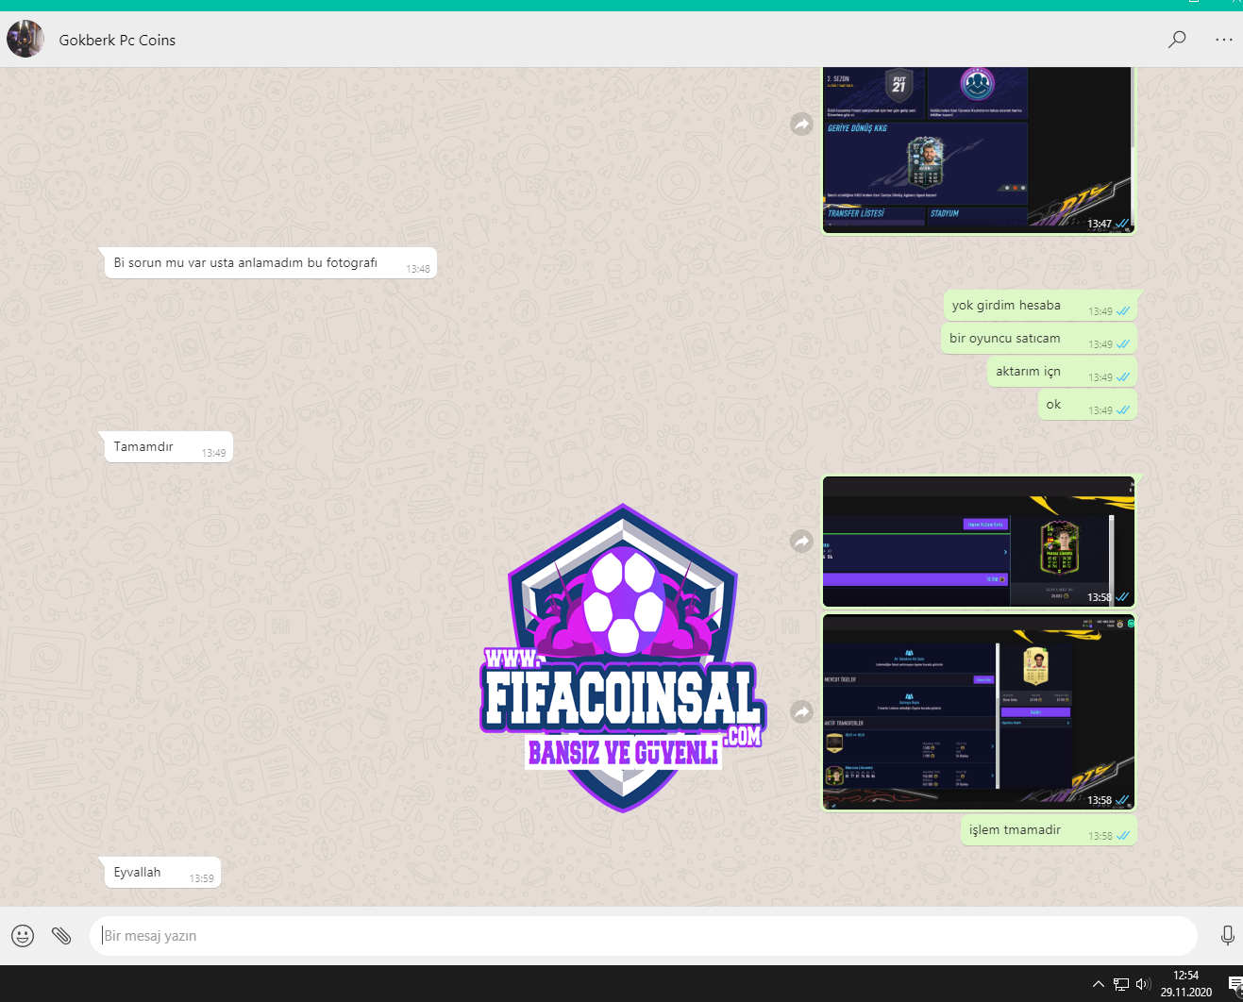This screenshot has width=1243, height=1002.
Task: Open the taskbar clock showing 12:54
Action: coord(1186,984)
